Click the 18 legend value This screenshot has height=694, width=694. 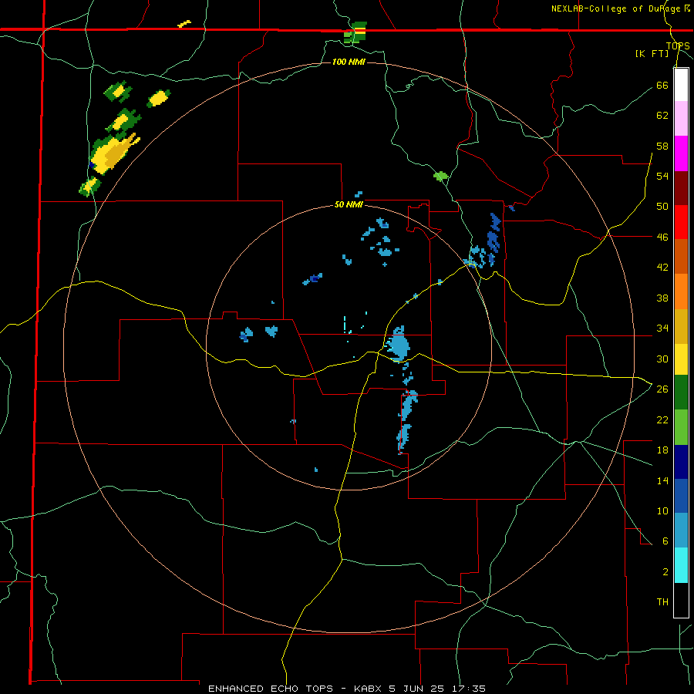pyautogui.click(x=662, y=450)
